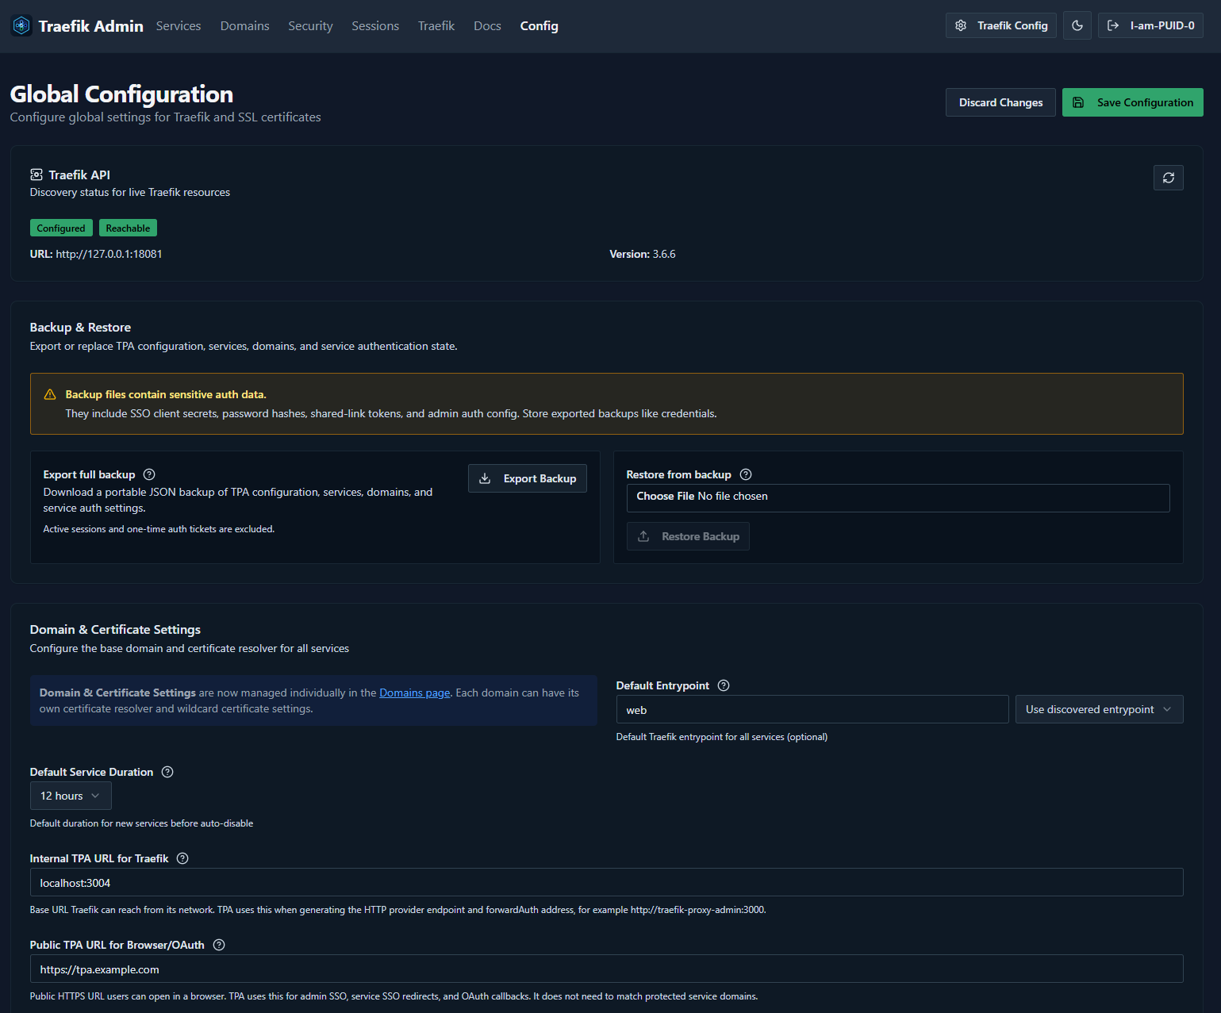Click the refresh Traefik API status icon
Viewport: 1221px width, 1013px height.
(x=1169, y=178)
